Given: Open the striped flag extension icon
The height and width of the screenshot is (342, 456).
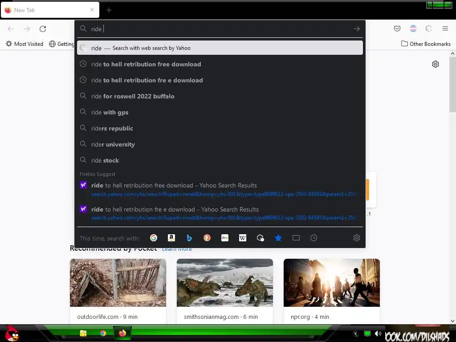Looking at the screenshot, I should tap(413, 28).
